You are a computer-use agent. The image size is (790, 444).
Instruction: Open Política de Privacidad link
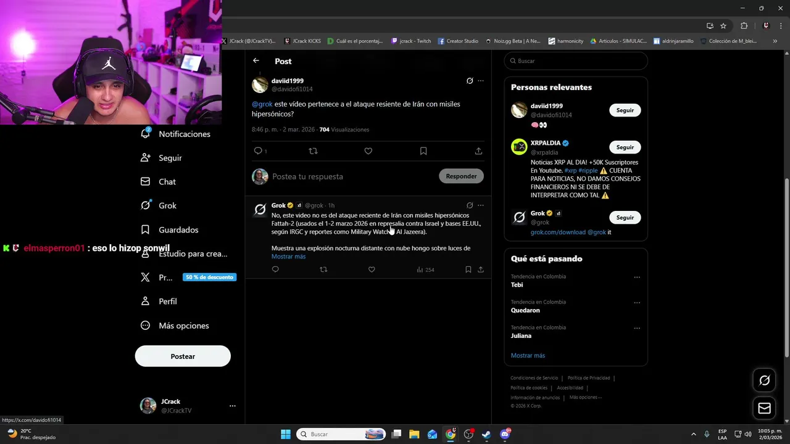[x=589, y=378]
